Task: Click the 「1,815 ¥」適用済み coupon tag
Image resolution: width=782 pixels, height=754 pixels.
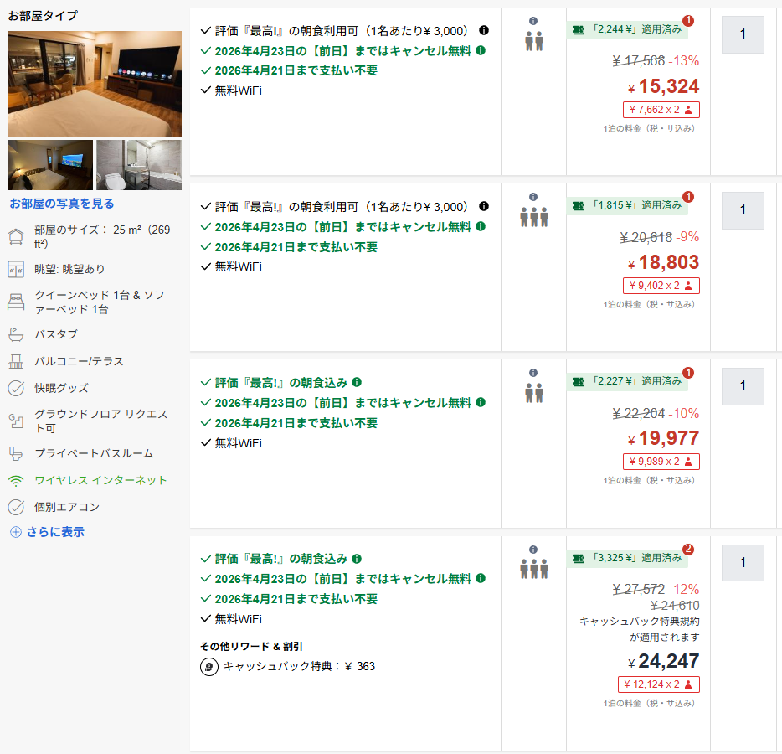Action: pos(627,205)
